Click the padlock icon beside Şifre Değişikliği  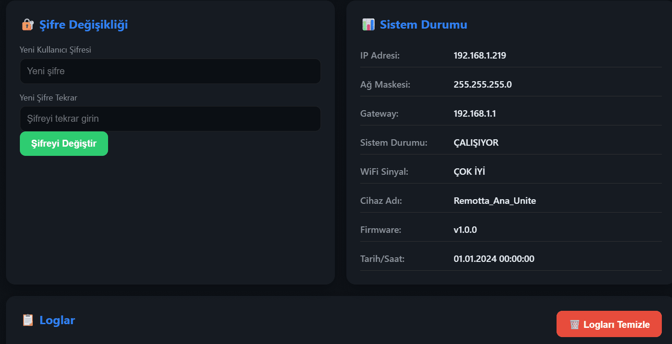(28, 25)
